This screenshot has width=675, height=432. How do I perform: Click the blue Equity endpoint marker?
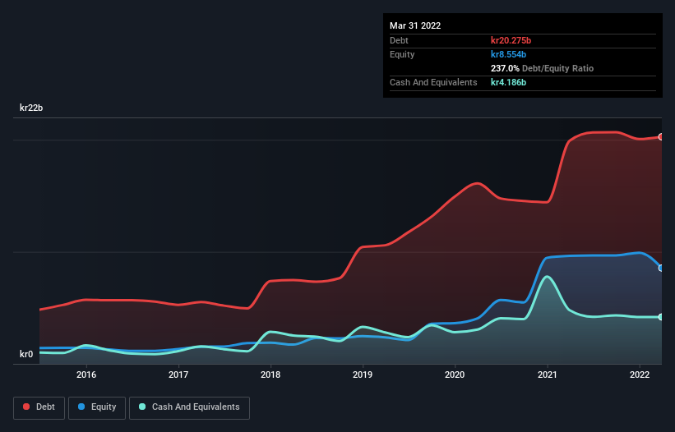[x=661, y=268]
